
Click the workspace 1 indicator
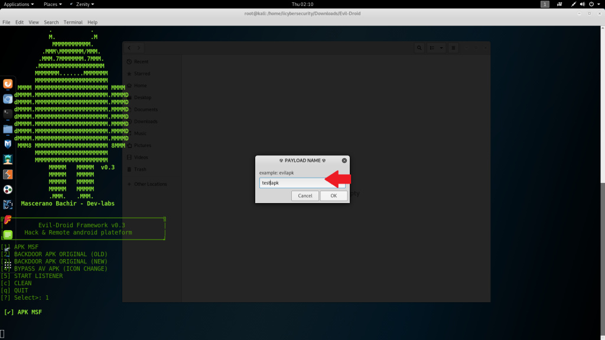[545, 4]
